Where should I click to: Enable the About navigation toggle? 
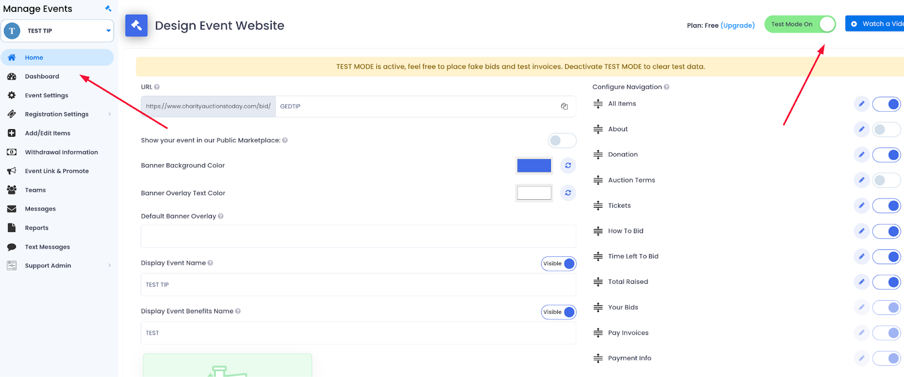coord(886,129)
